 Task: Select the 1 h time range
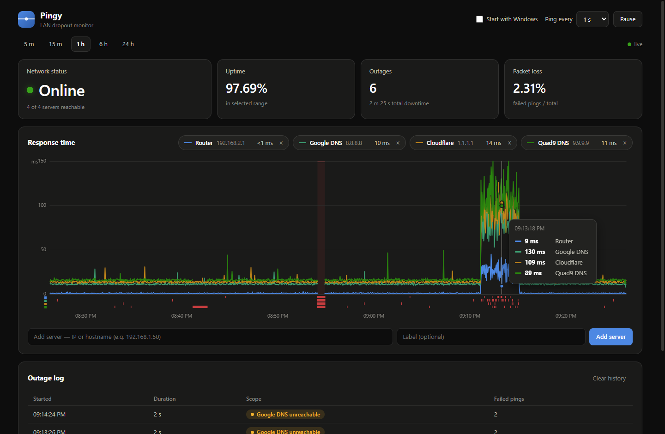[x=81, y=44]
